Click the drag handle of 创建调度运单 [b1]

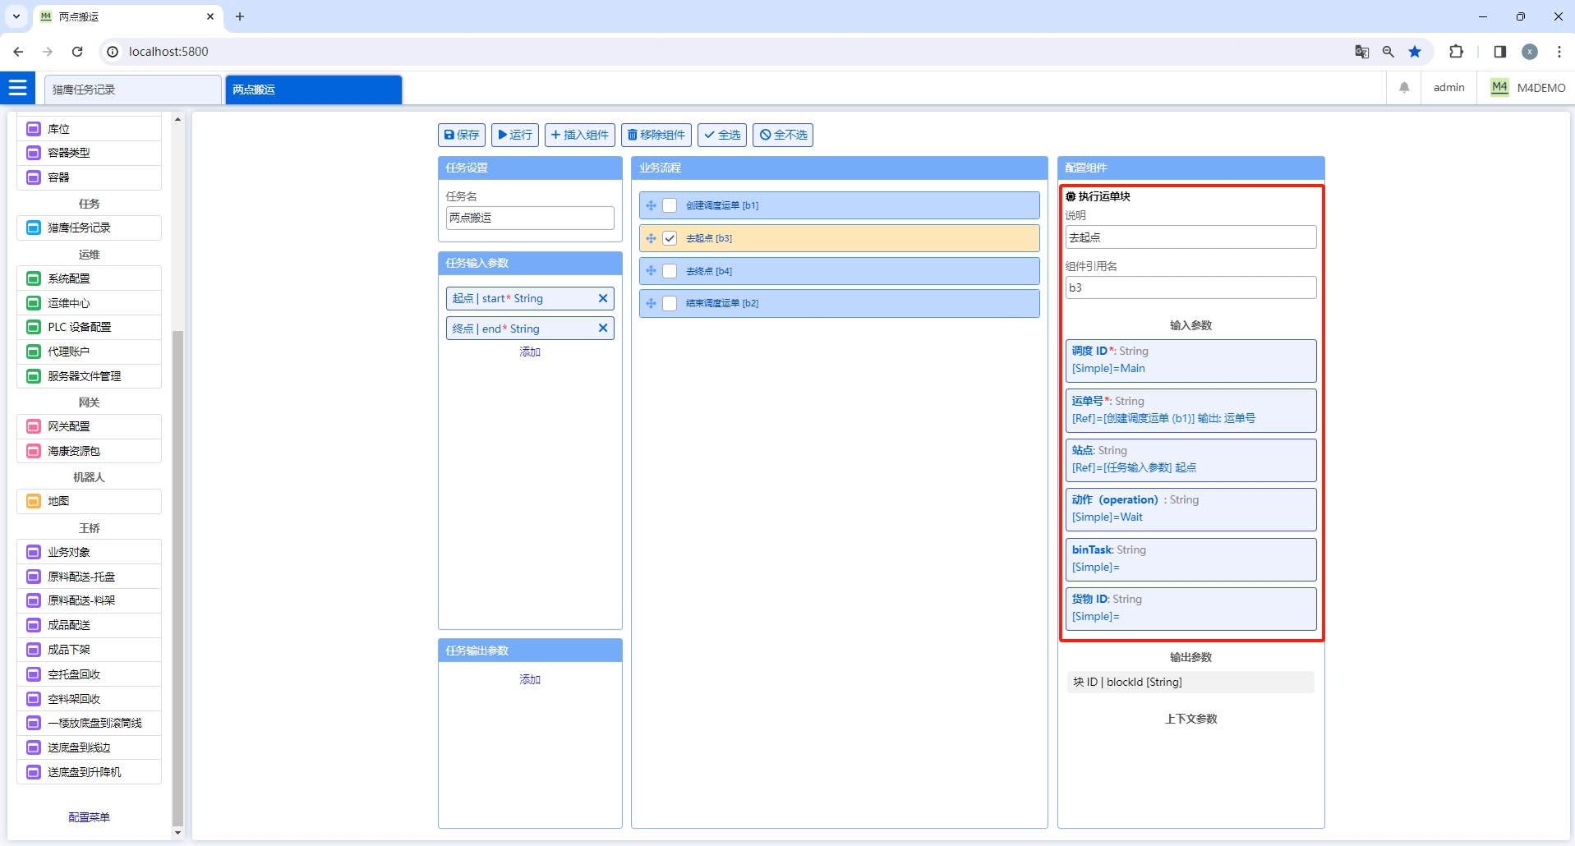651,205
